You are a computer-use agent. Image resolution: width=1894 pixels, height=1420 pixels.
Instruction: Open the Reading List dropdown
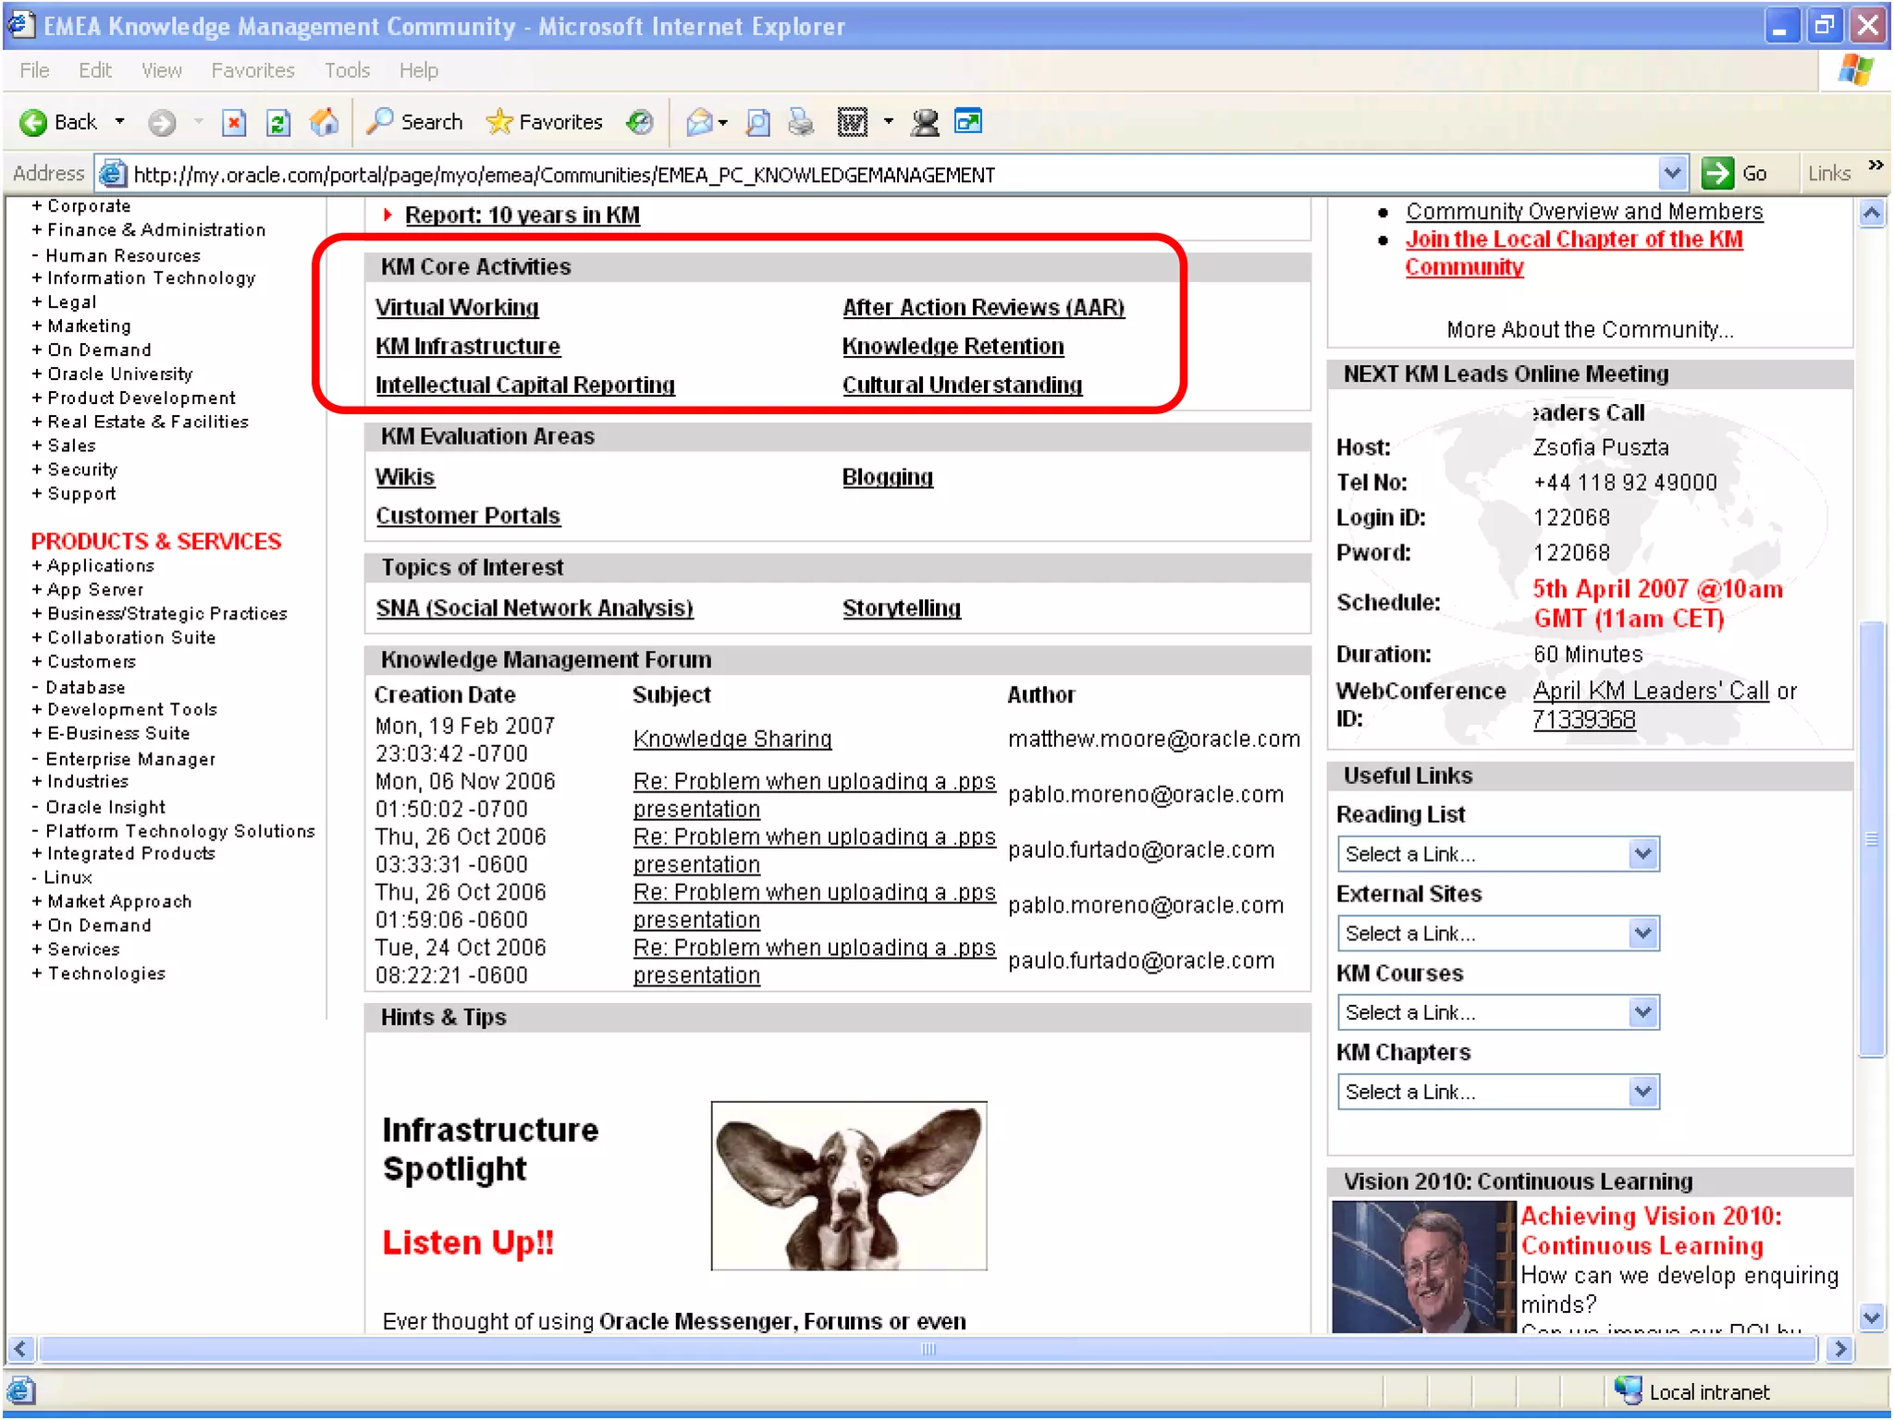pos(1642,854)
